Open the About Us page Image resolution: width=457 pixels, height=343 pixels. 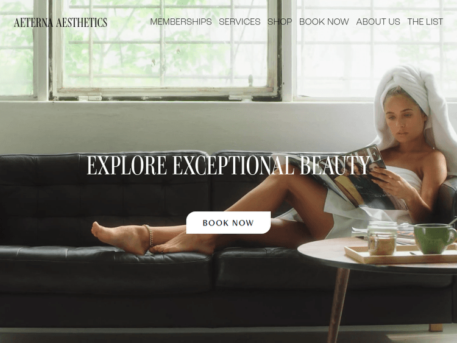click(378, 22)
